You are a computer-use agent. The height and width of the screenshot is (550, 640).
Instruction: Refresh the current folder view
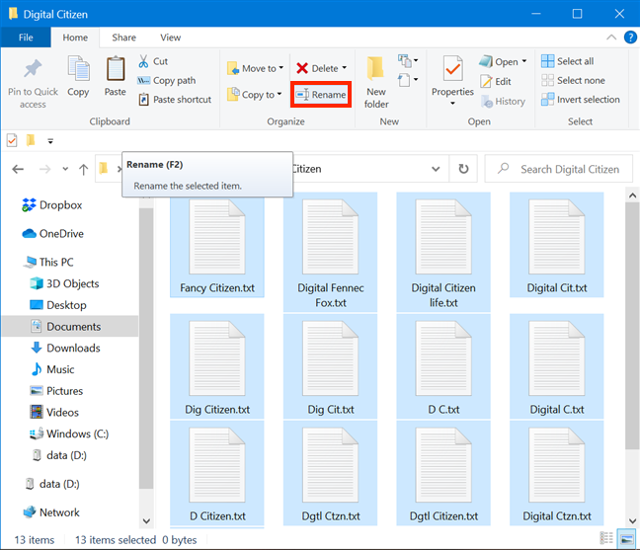463,169
